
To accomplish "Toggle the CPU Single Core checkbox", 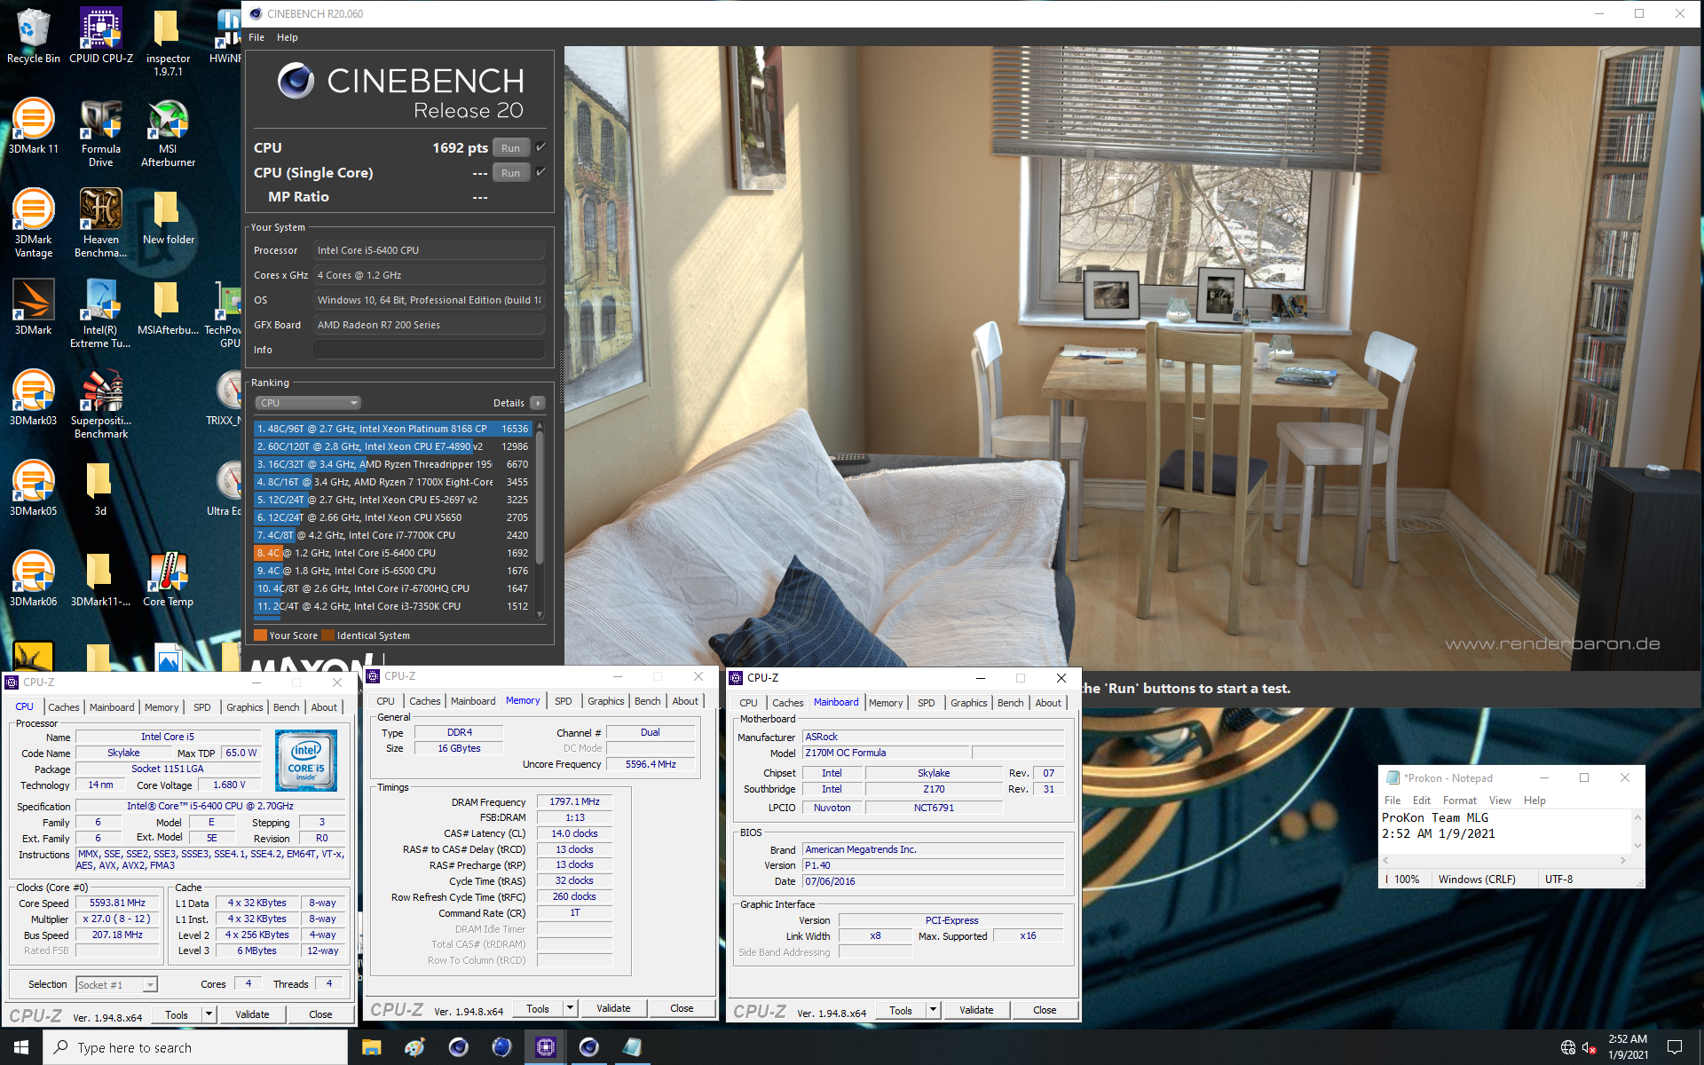I will 540,171.
